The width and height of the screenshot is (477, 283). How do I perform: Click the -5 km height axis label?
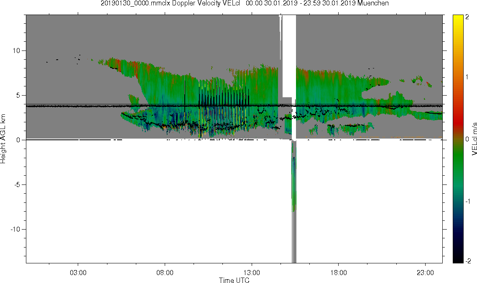17,184
